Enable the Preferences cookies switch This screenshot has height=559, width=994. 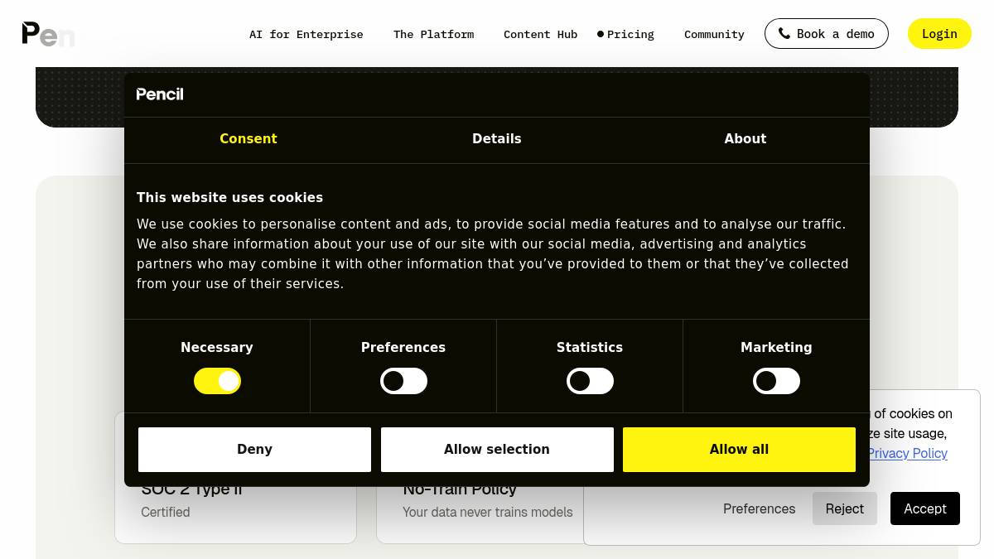coord(403,381)
